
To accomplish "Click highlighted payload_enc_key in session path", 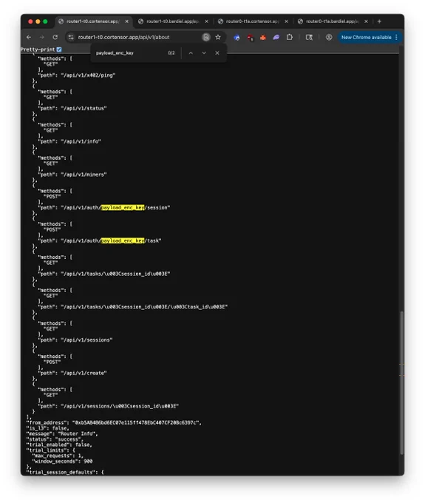I will click(x=123, y=208).
